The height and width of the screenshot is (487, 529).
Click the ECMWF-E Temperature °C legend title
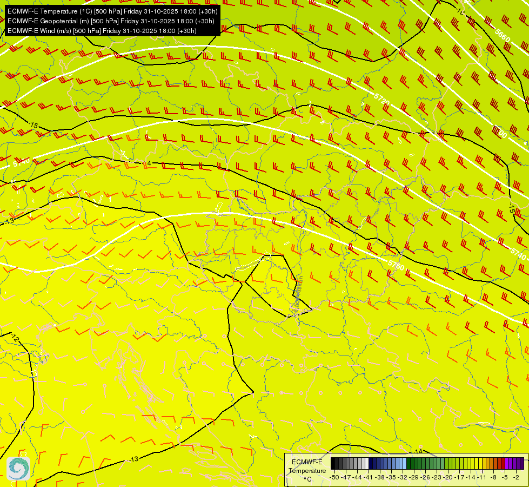307,470
